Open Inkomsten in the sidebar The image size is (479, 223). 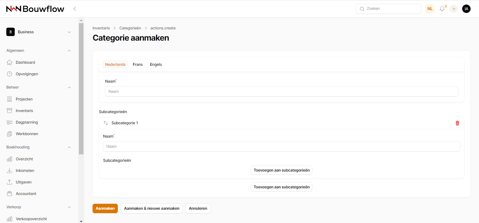tap(25, 170)
